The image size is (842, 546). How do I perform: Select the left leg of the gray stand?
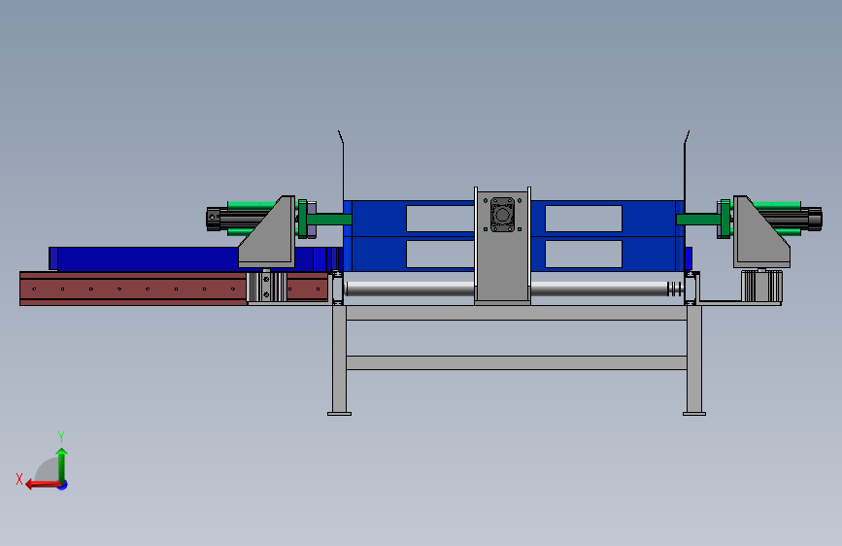pos(339,359)
